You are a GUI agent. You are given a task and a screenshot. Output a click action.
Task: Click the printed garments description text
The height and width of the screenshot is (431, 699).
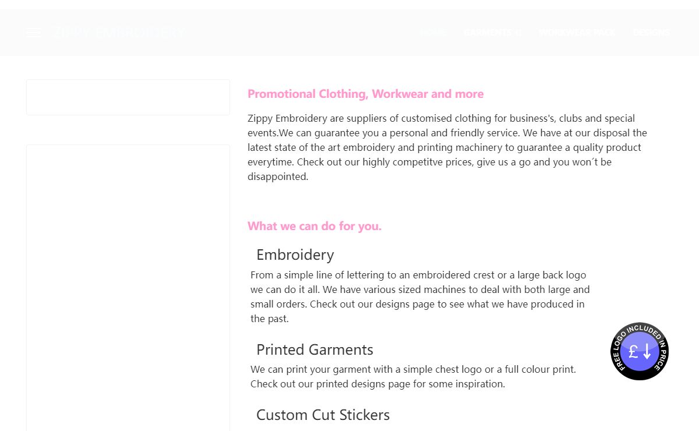(x=413, y=376)
